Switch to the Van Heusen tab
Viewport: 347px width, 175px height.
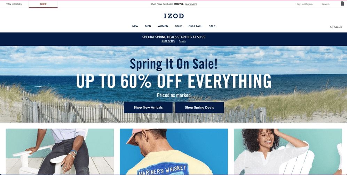click(x=14, y=4)
